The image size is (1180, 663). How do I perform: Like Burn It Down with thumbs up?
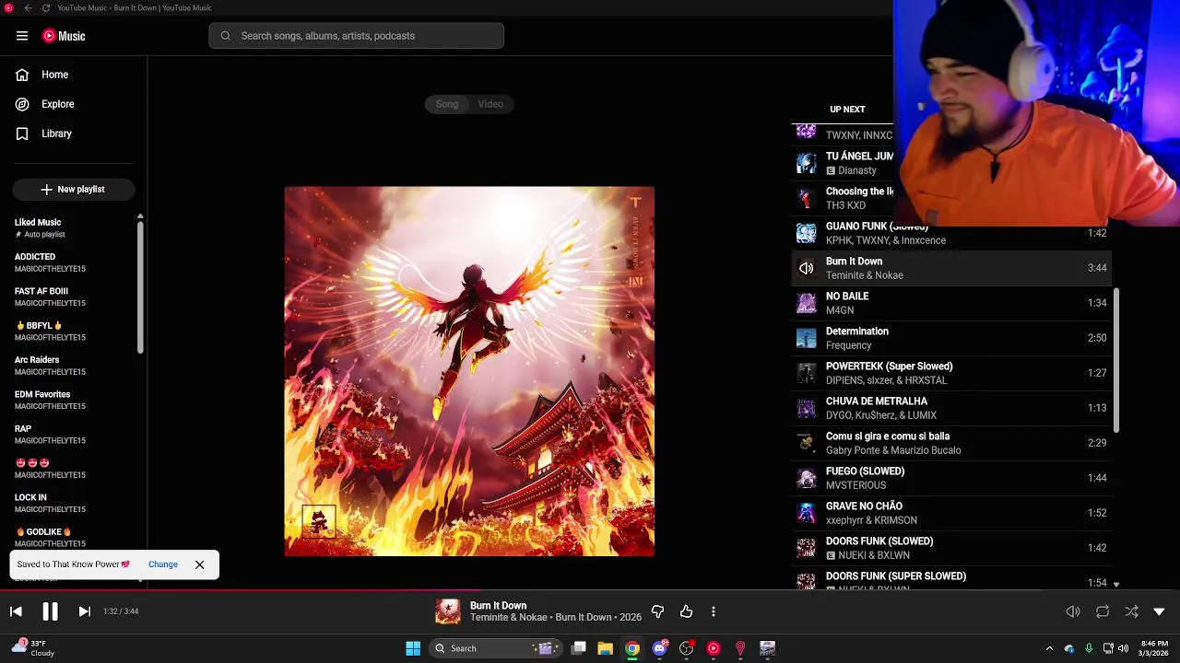[x=686, y=611]
